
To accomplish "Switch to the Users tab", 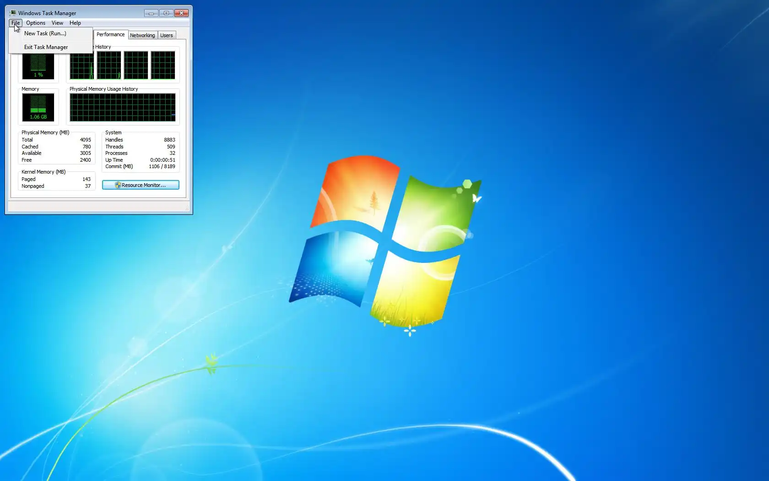I will pos(167,35).
